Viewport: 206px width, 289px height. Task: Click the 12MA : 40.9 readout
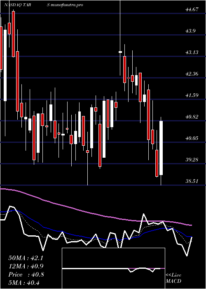(x=26, y=266)
